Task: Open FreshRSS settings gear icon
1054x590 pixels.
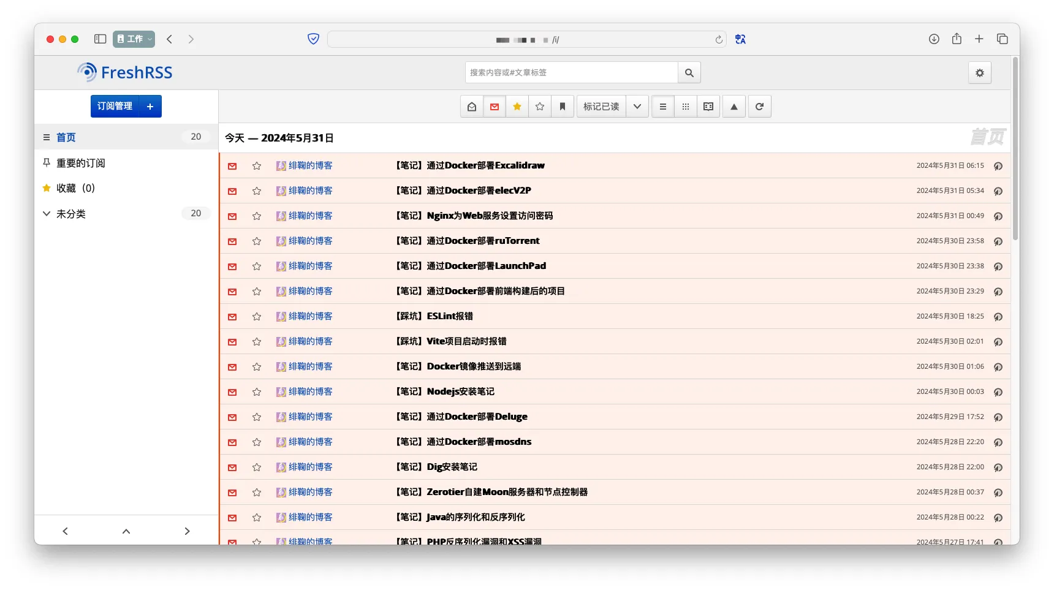Action: [979, 73]
